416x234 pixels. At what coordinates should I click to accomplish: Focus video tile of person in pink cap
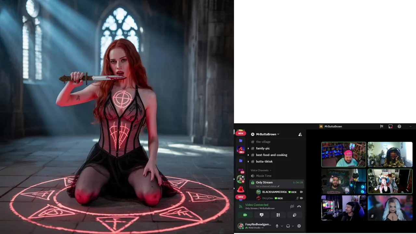point(344,154)
